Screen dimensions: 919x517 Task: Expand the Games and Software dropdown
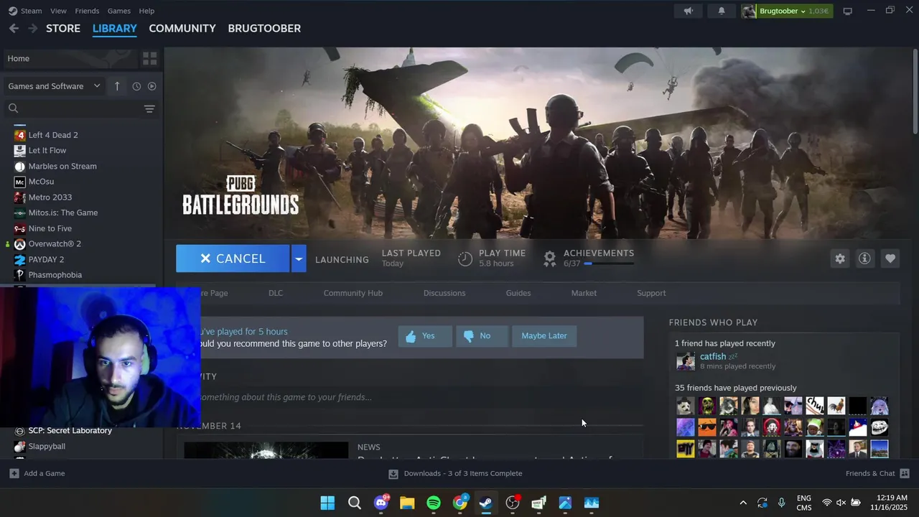click(55, 86)
